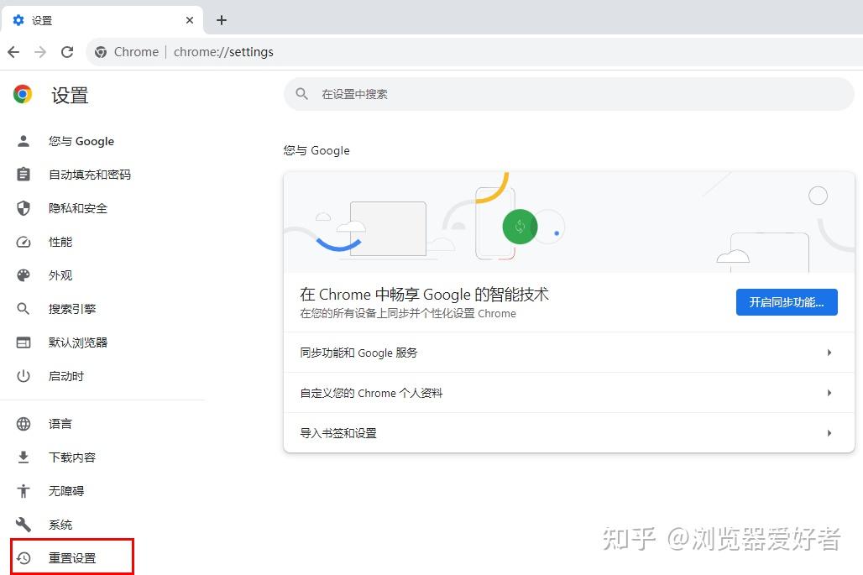
Task: Open 语言 settings
Action: tap(60, 424)
